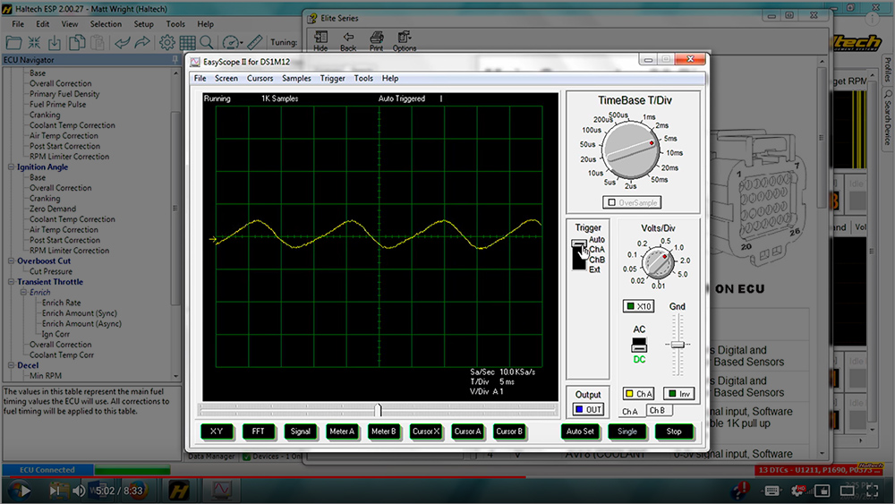Click the video progress bar

point(447,476)
